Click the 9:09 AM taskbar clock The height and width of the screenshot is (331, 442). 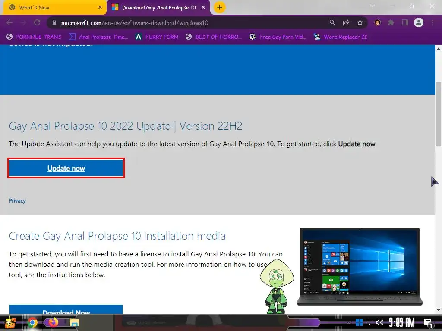tap(402, 322)
